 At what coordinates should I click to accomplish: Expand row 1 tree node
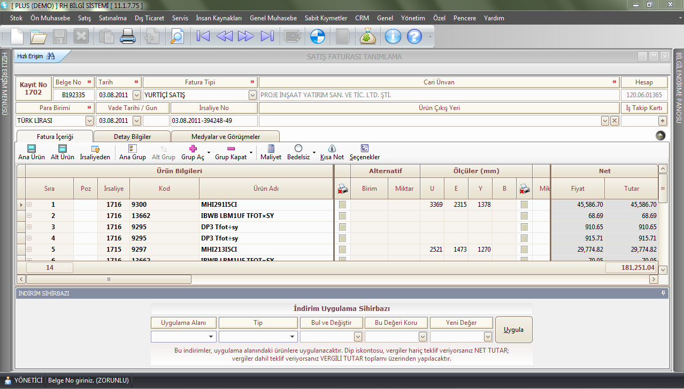[x=29, y=205]
